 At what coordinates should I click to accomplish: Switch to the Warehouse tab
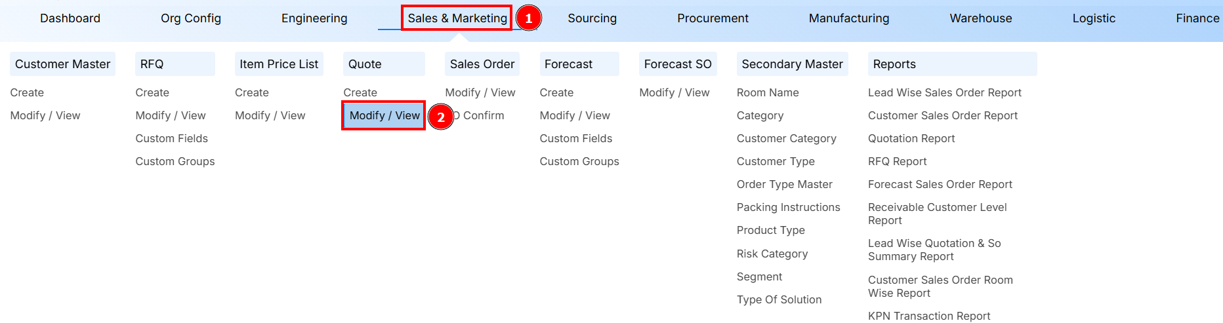click(x=980, y=18)
